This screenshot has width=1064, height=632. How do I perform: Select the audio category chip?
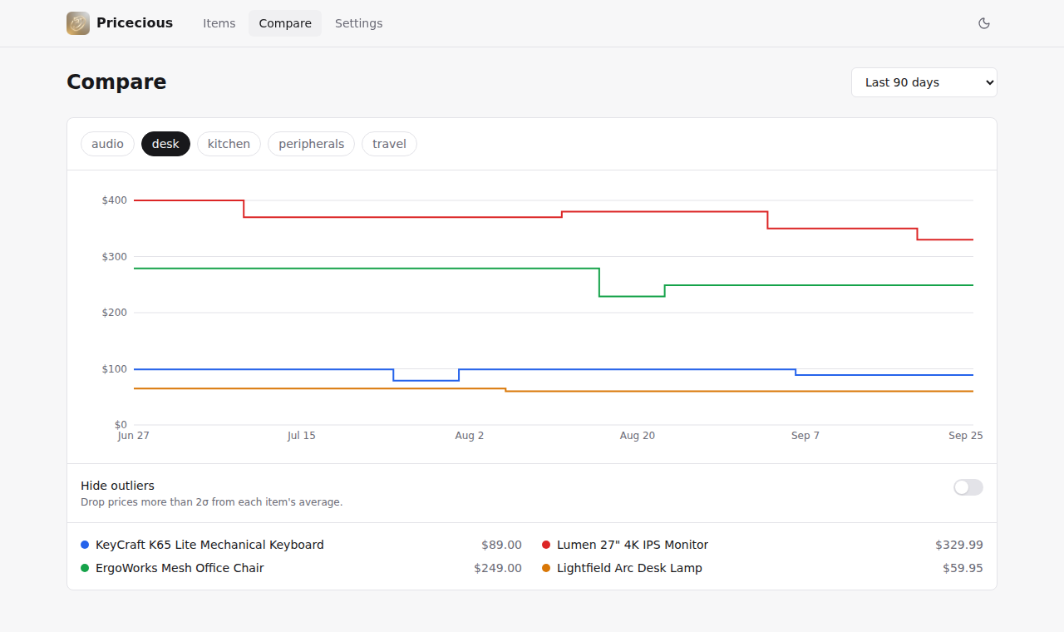coord(107,144)
